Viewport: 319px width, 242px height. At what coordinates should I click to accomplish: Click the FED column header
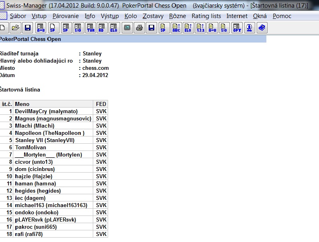pos(101,104)
